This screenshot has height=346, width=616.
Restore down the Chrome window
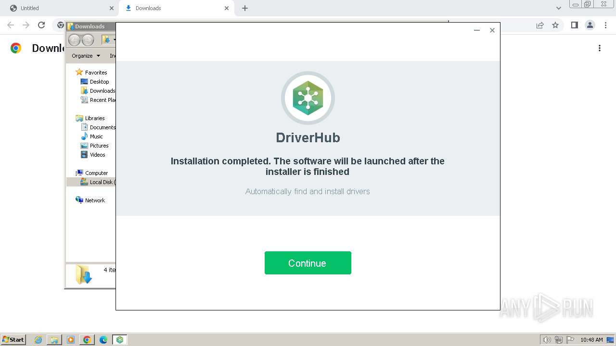click(587, 4)
